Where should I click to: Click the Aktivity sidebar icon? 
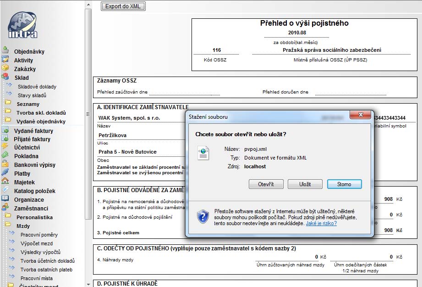(x=5, y=60)
